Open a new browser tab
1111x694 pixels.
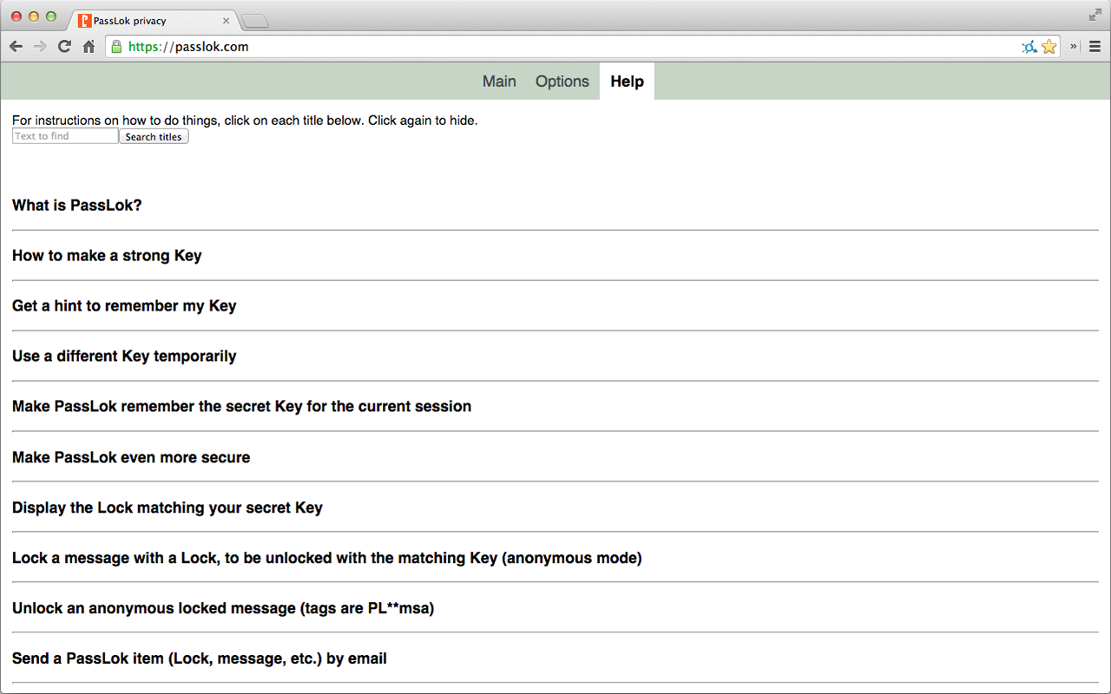point(254,21)
